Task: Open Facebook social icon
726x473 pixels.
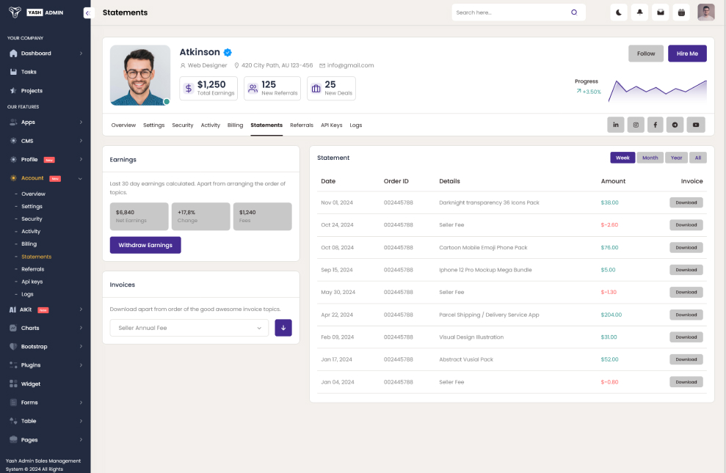Action: point(655,125)
